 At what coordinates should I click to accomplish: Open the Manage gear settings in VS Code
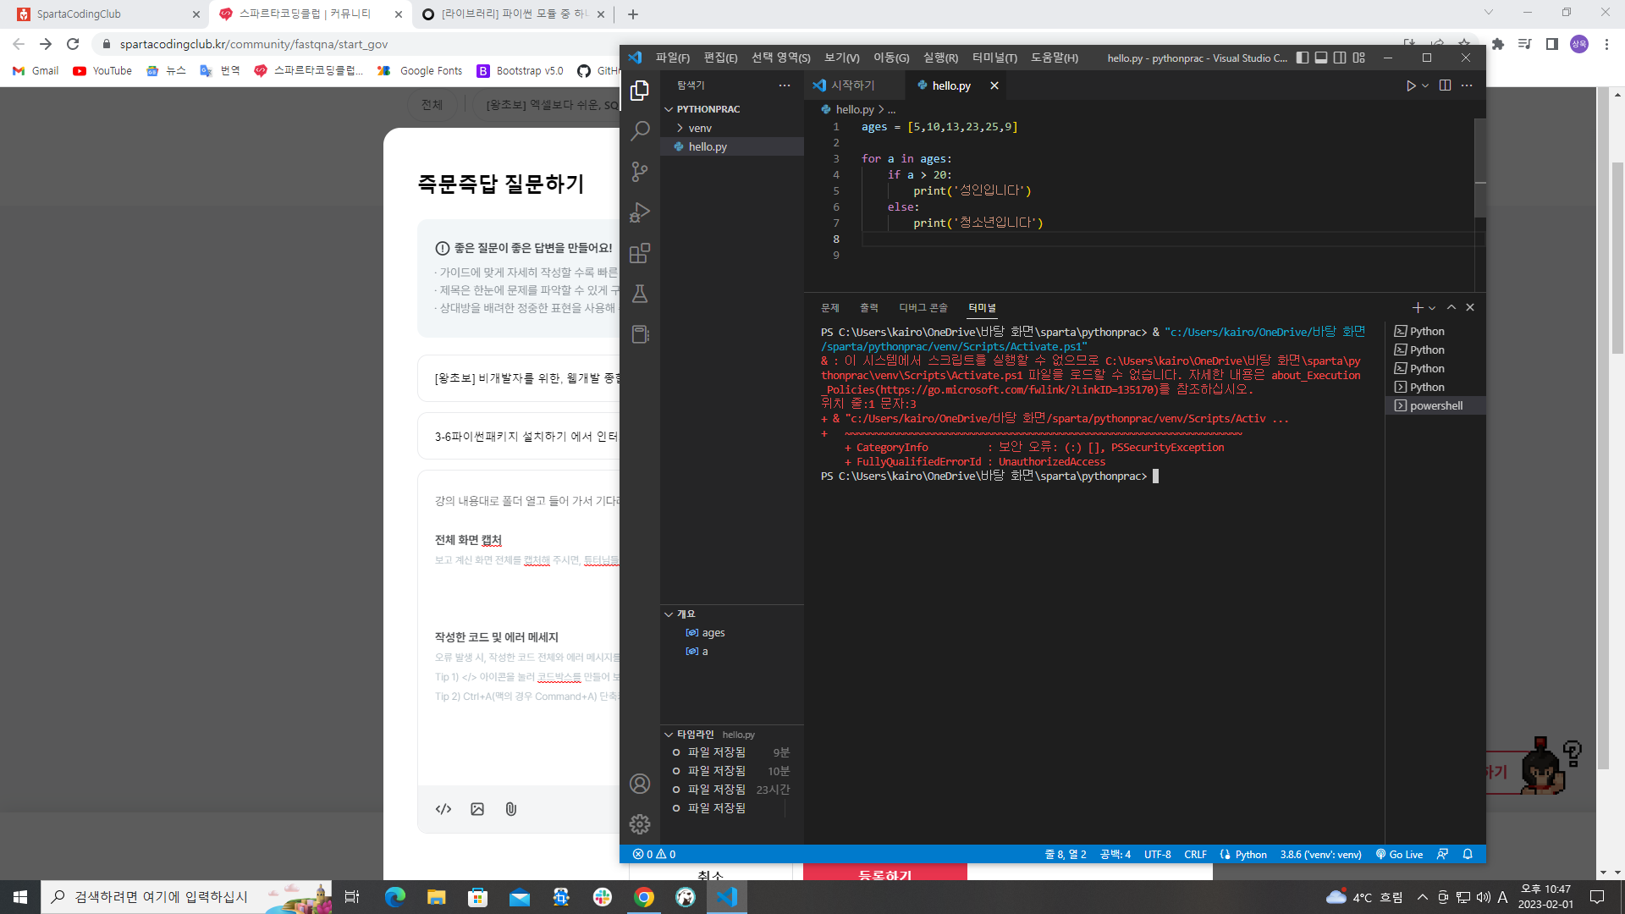point(640,824)
